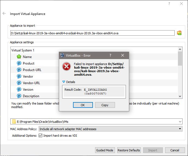Open help for the Import Appliance window
This screenshot has height=156, width=188.
(x=169, y=4)
